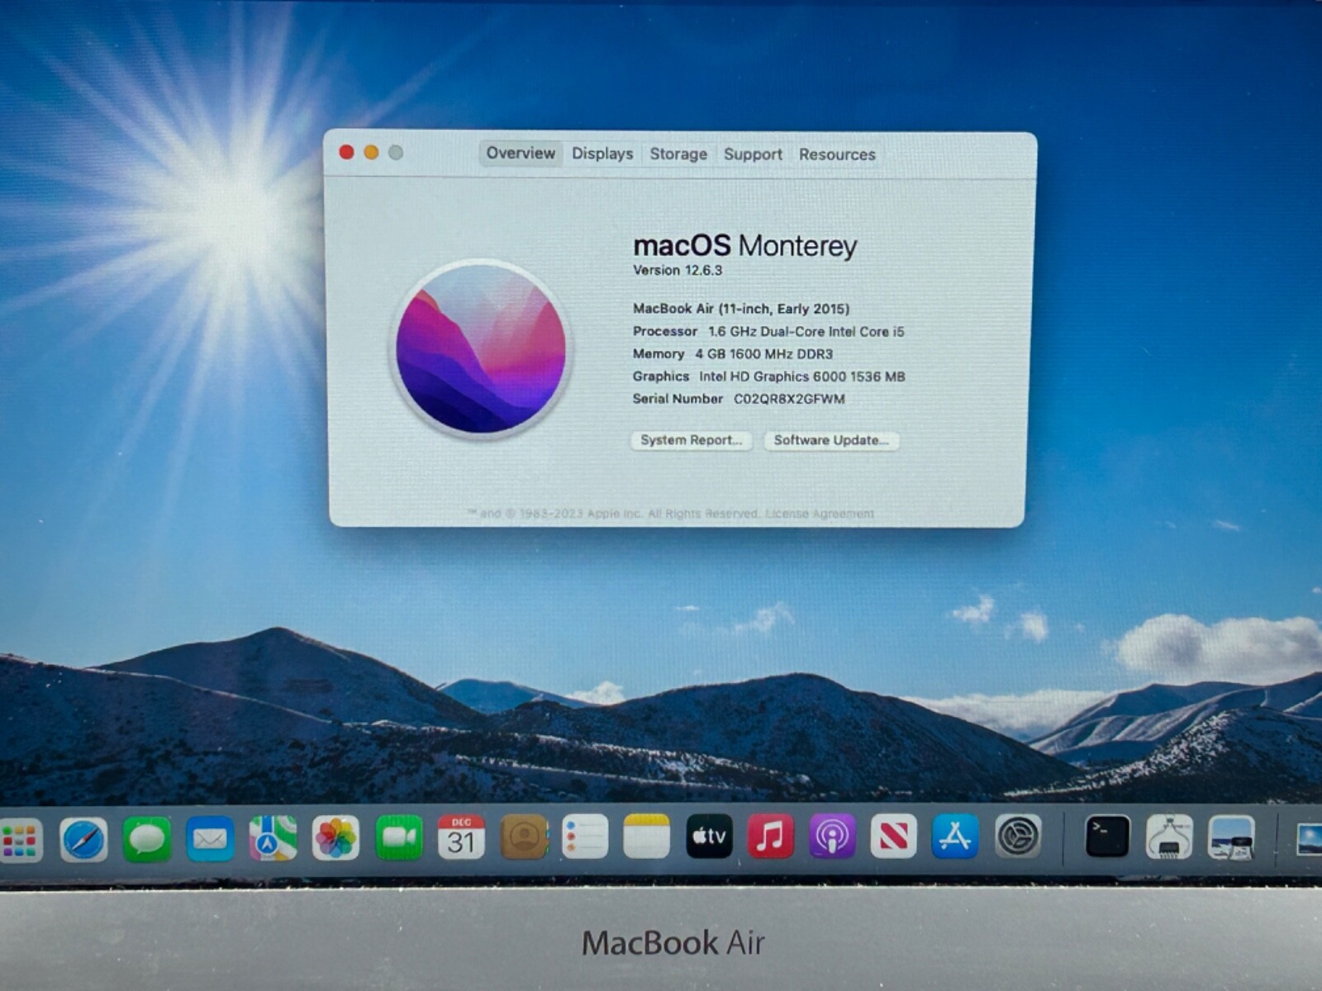Click the System Report... button
The height and width of the screenshot is (991, 1322).
tap(692, 440)
